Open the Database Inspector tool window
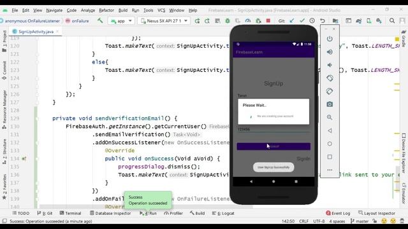408x229 pixels. (x=110, y=213)
